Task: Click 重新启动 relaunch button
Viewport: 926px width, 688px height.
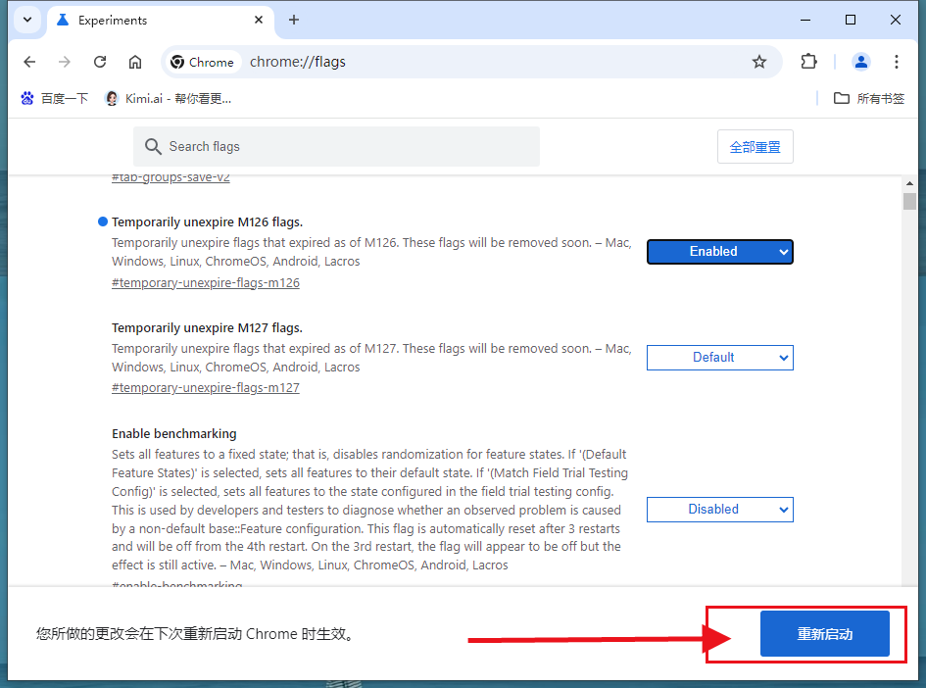Action: 824,634
